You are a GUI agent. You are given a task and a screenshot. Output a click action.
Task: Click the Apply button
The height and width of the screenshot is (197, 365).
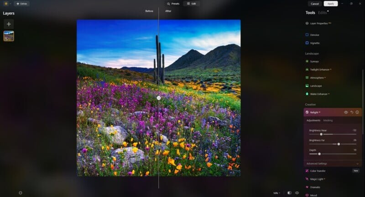[x=331, y=4]
